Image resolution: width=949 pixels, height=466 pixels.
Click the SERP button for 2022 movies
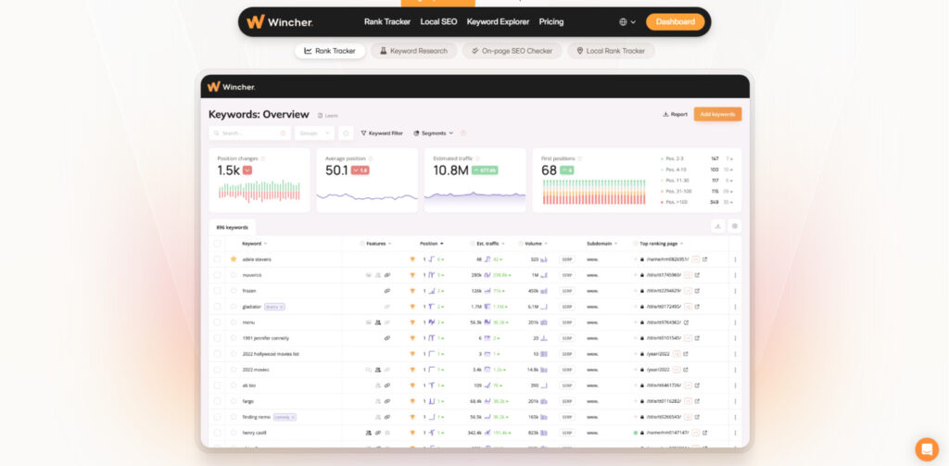point(567,370)
